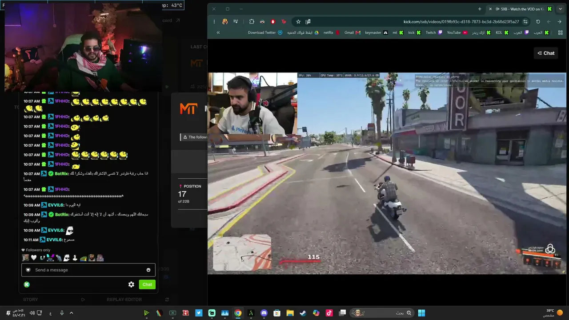This screenshot has width=569, height=320.
Task: Open EVVIL6's profile from the 10:11 AM message
Action: click(54, 240)
